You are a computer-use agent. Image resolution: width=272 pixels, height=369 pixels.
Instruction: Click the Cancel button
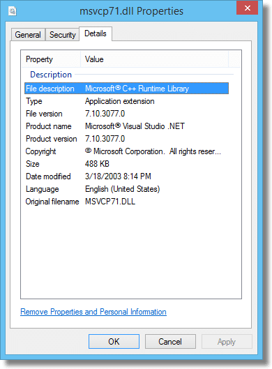170,342
